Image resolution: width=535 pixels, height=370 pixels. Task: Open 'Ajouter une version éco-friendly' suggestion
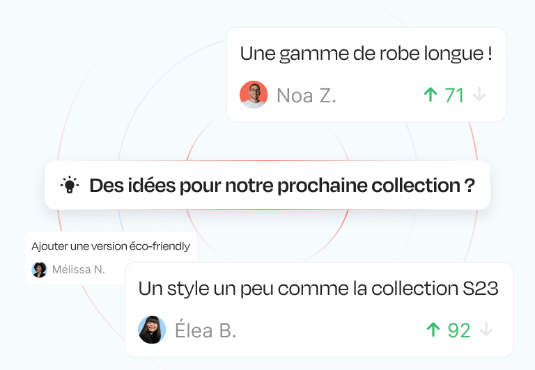111,246
